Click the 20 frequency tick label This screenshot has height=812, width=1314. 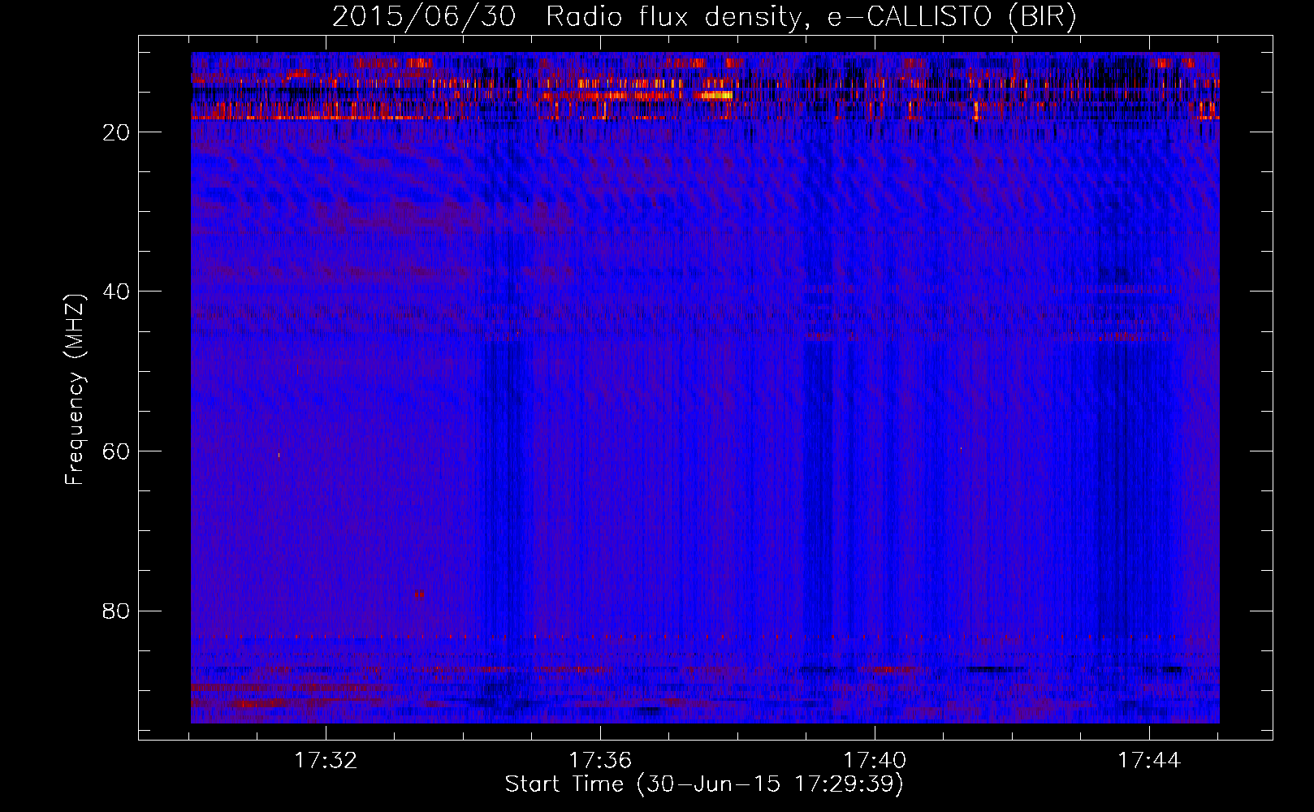[116, 132]
